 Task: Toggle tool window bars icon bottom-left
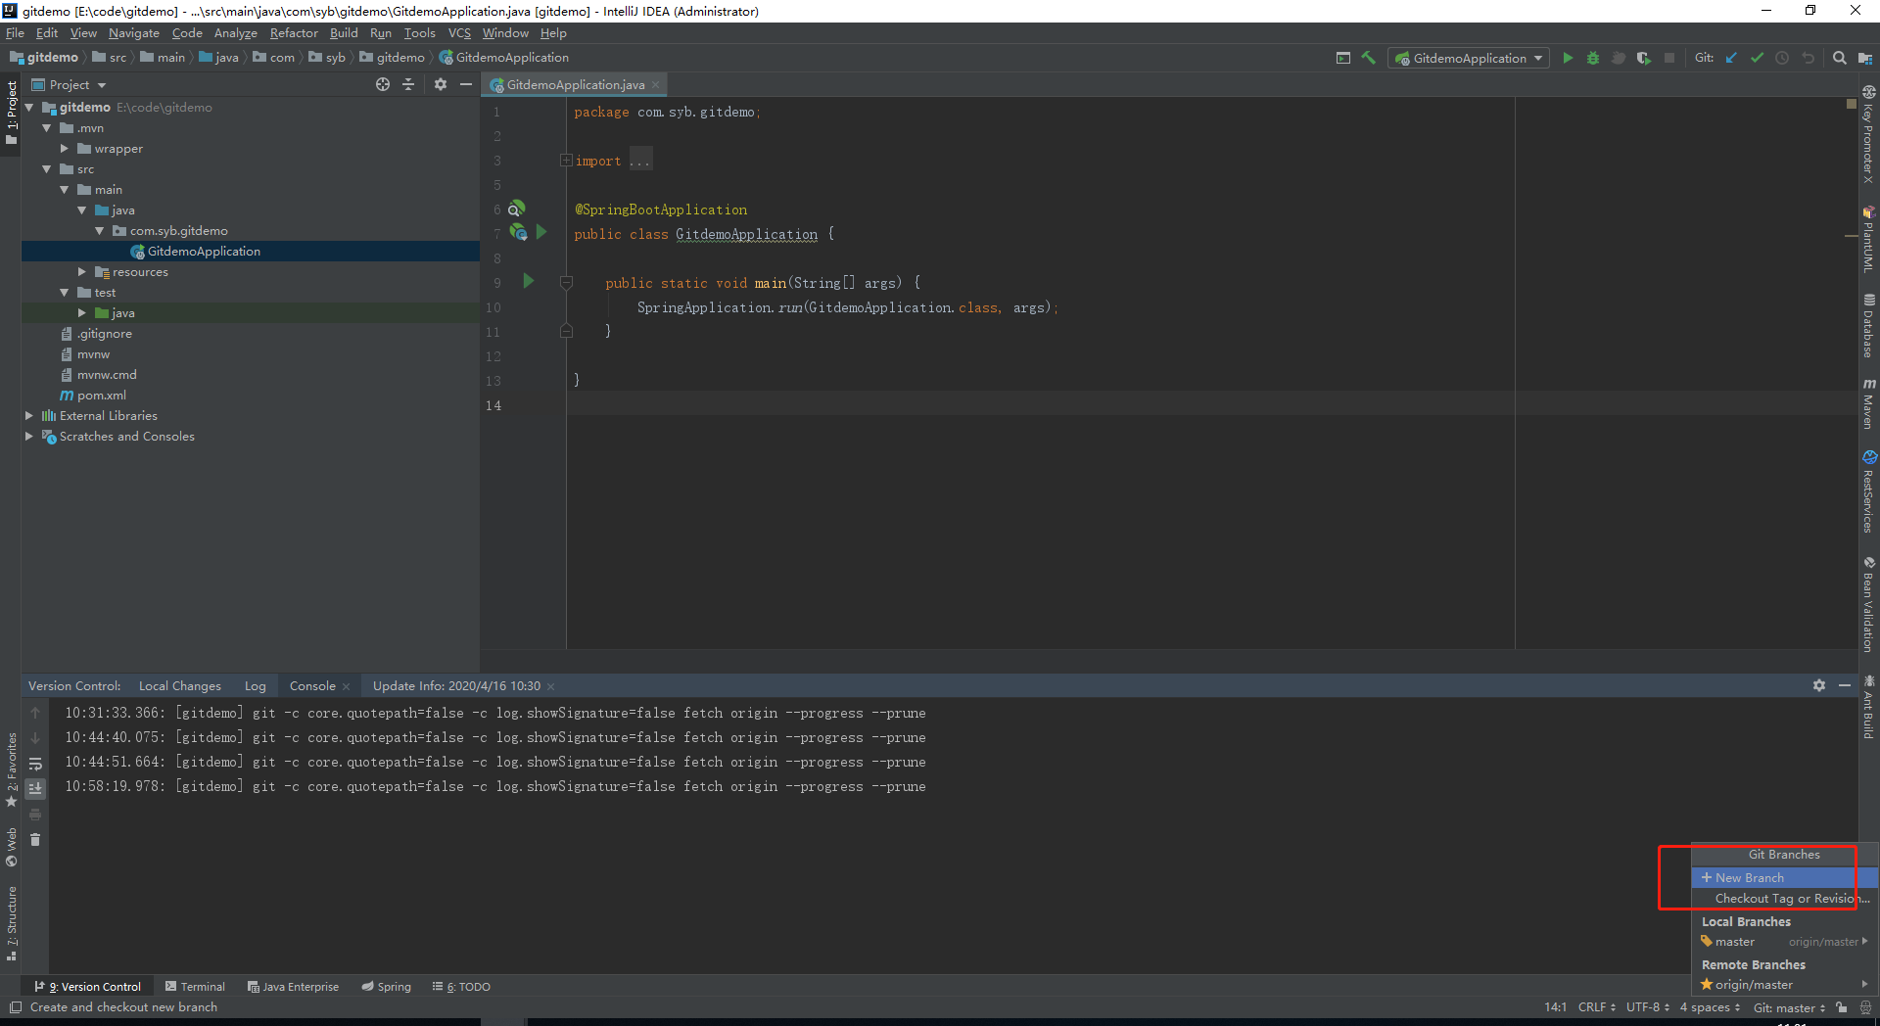point(15,1007)
